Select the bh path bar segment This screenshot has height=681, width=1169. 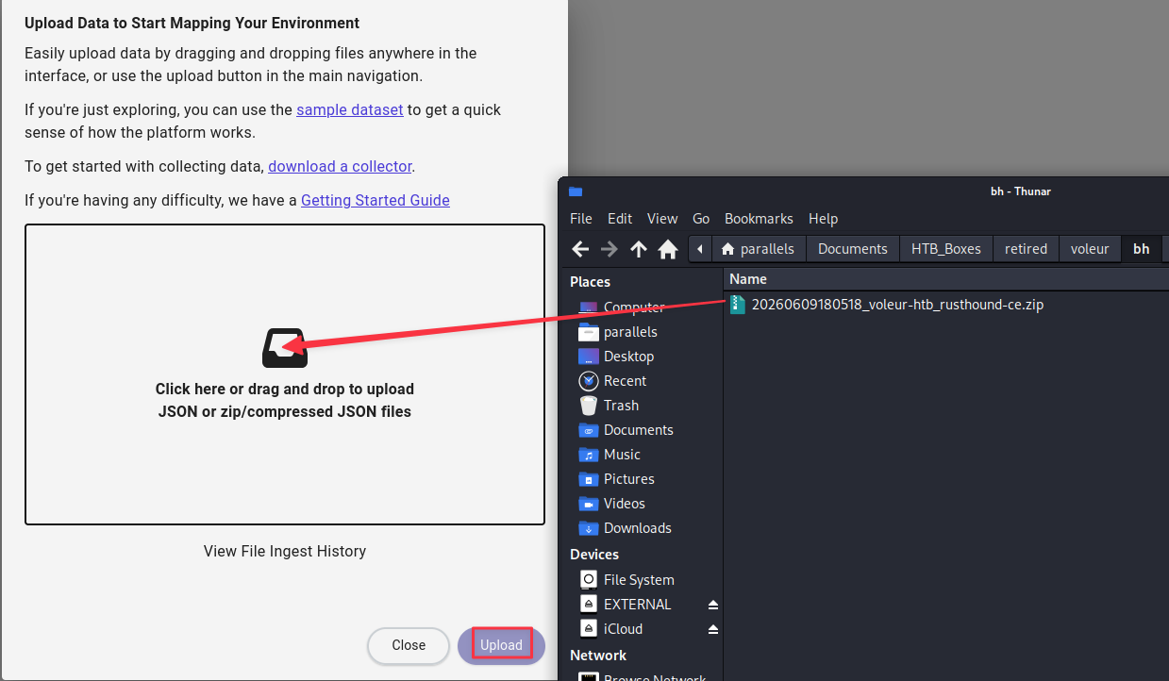pyautogui.click(x=1142, y=249)
